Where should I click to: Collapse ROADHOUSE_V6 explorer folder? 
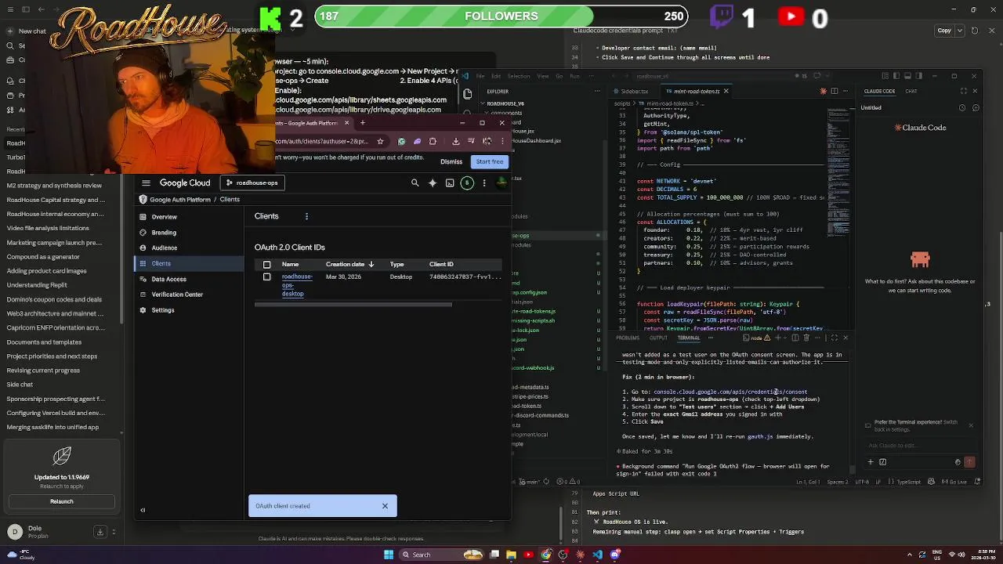point(505,103)
